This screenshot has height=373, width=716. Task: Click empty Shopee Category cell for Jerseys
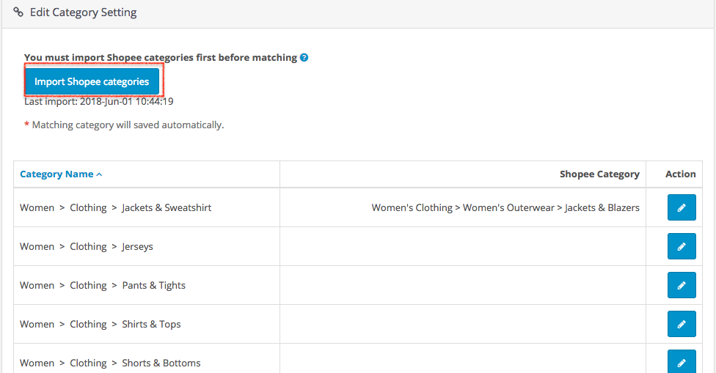462,246
